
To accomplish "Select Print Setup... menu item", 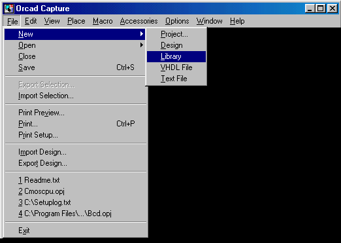I will pos(76,135).
